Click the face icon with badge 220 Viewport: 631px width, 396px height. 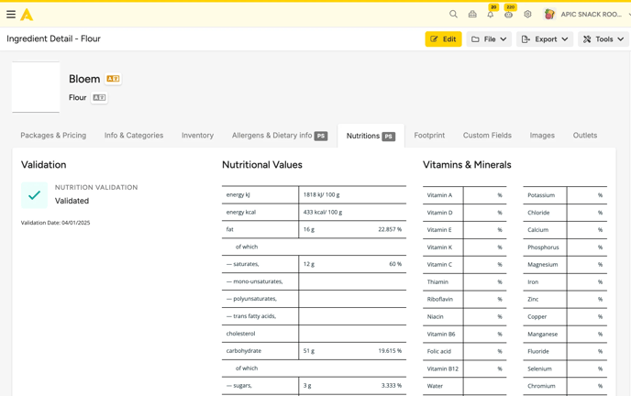(x=509, y=15)
